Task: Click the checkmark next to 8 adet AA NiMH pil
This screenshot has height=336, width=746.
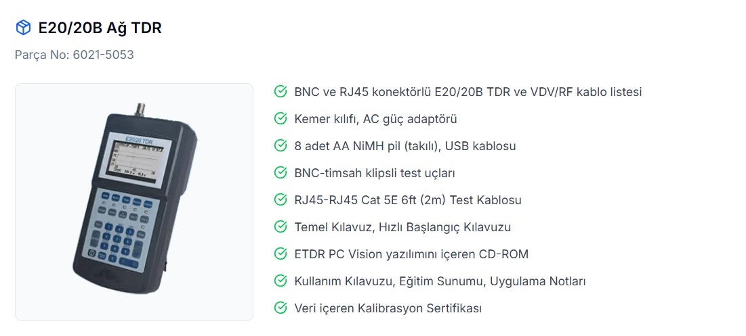Action: pos(280,146)
